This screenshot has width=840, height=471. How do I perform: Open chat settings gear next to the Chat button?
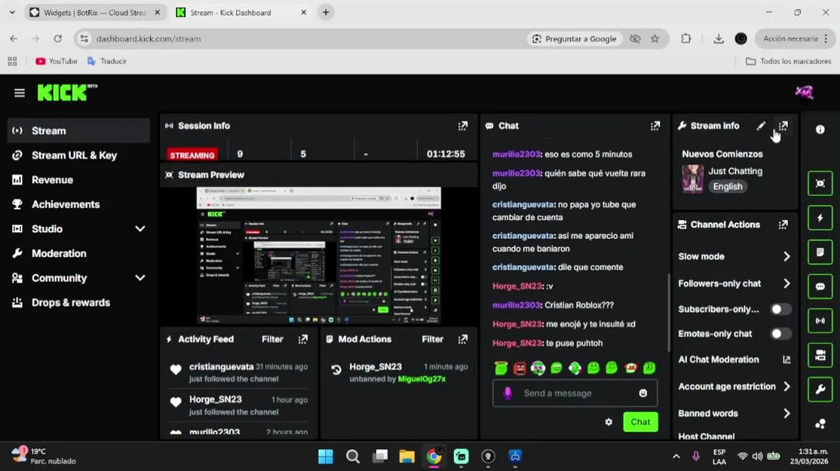click(x=608, y=422)
